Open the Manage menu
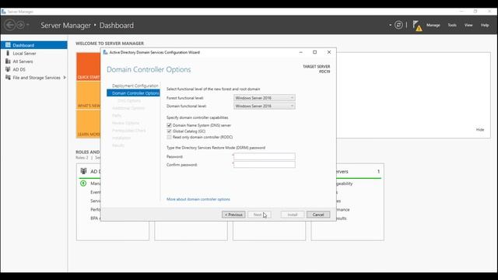 (x=433, y=25)
